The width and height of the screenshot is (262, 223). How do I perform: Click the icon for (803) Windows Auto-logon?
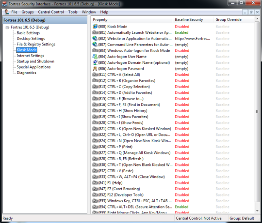click(x=95, y=50)
